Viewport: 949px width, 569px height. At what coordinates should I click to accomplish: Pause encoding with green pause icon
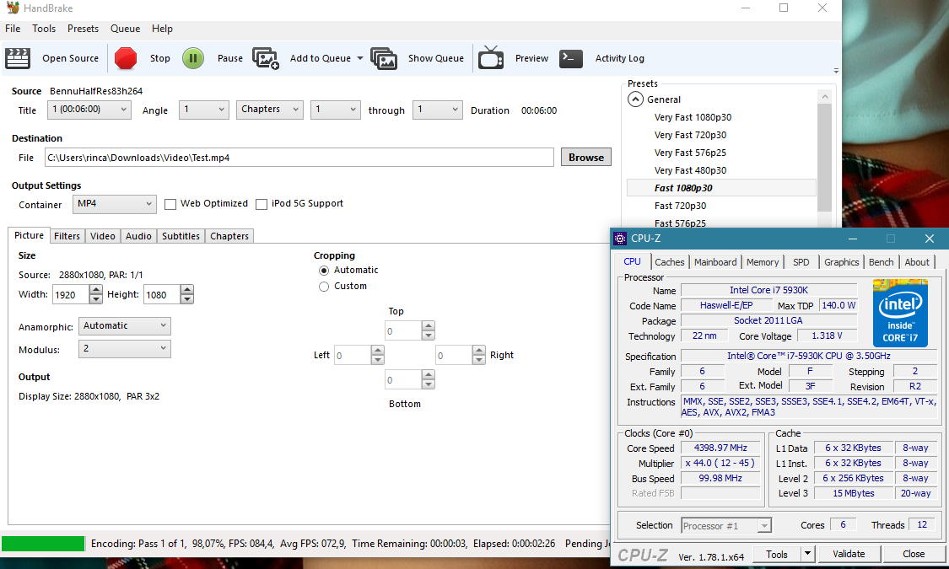coord(193,59)
